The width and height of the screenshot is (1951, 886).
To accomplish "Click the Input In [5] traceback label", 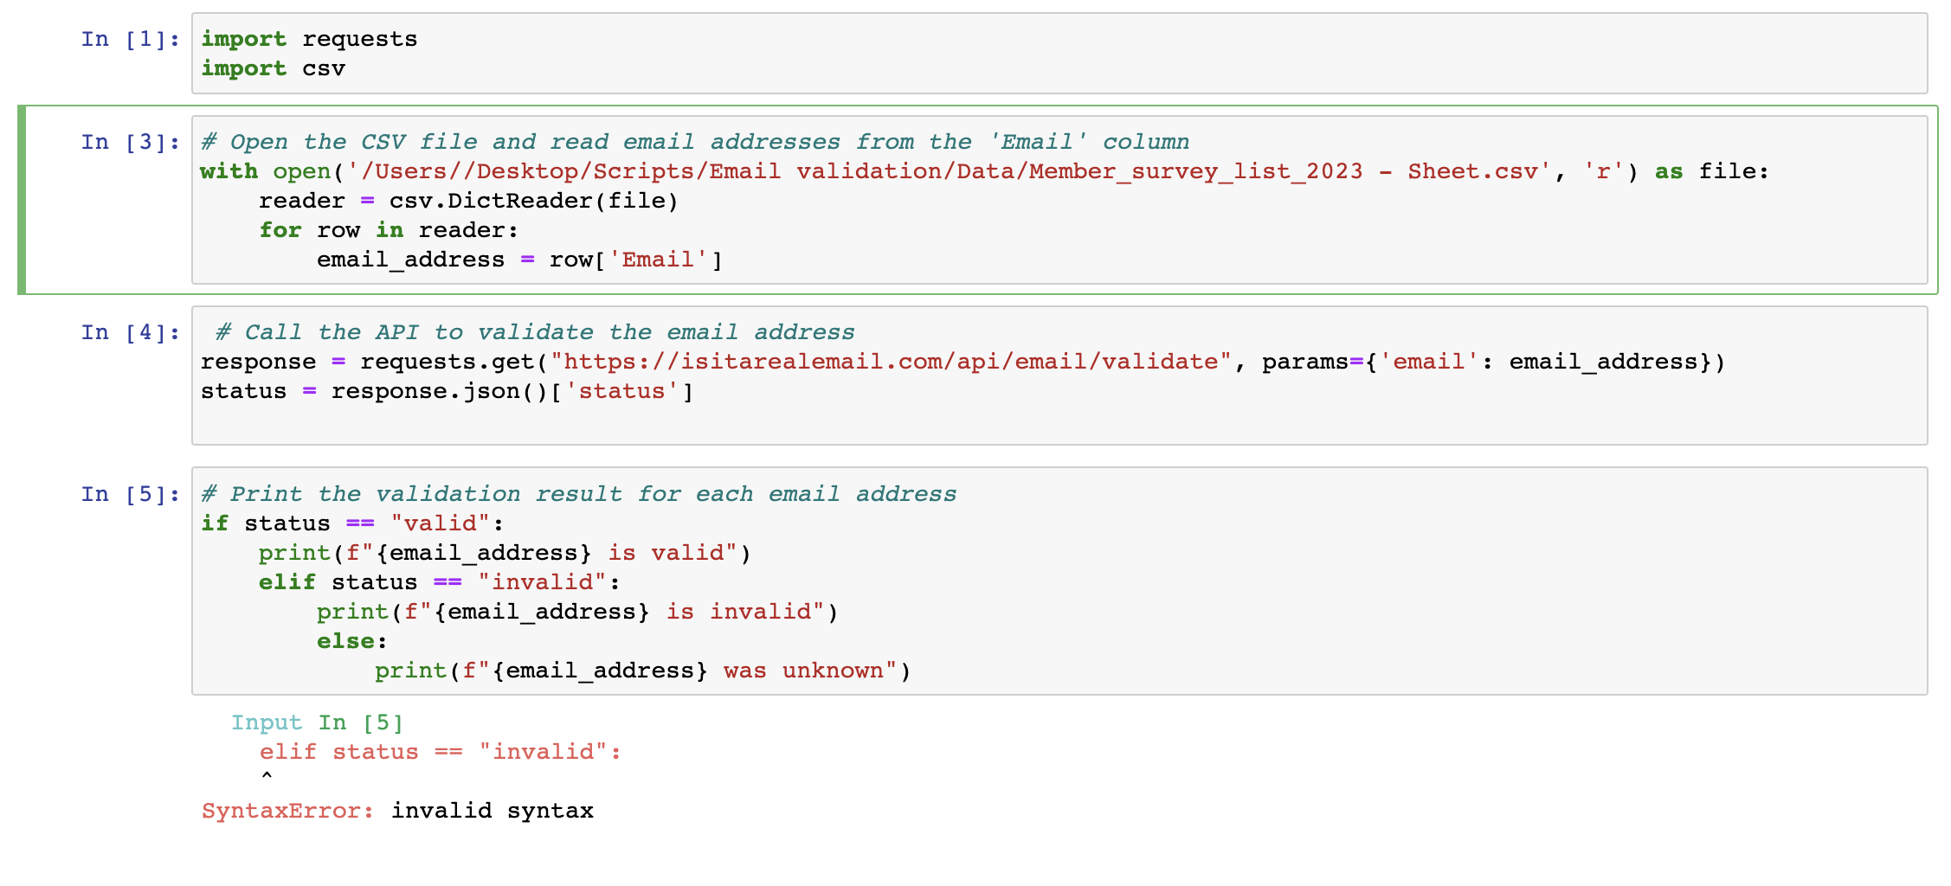I will point(317,722).
